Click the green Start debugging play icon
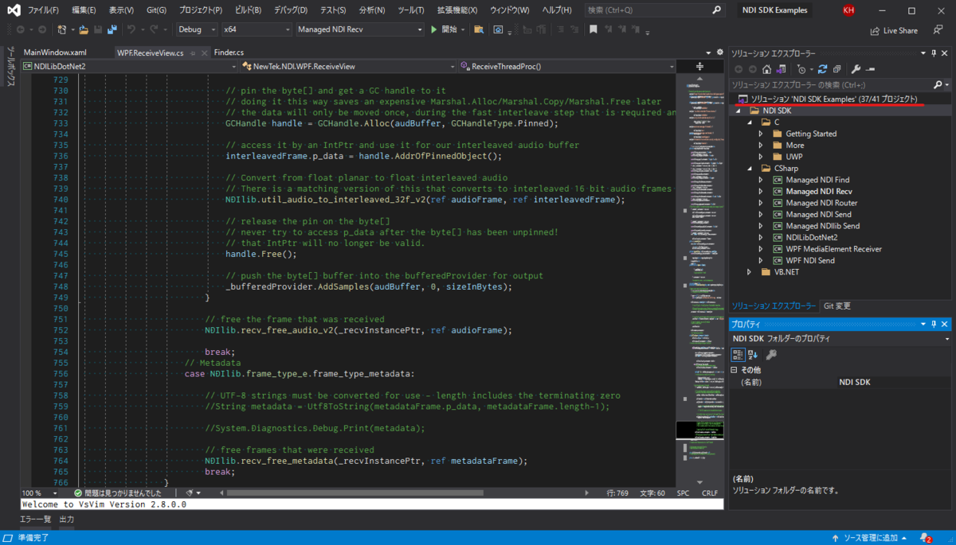956x545 pixels. [433, 29]
